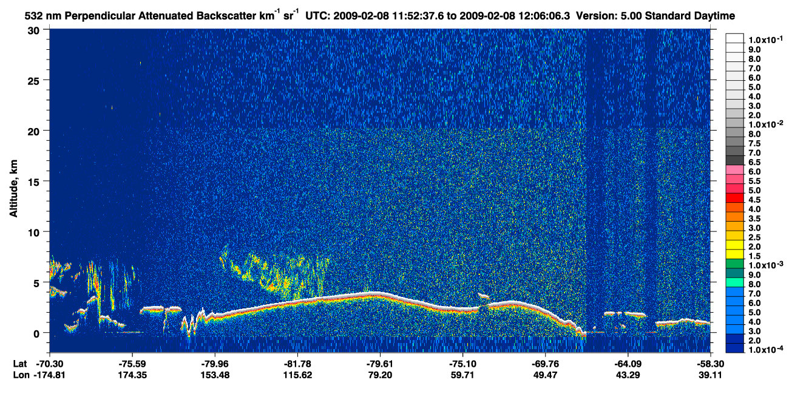Click latitude value -79.61
789x405 pixels.
[379, 364]
